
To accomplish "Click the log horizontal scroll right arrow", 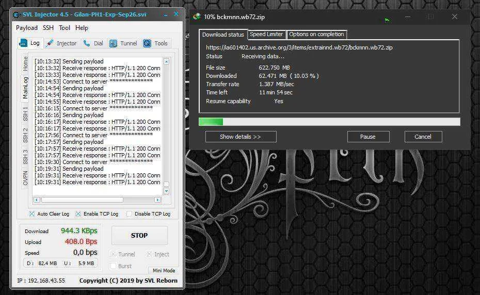I will (157, 200).
